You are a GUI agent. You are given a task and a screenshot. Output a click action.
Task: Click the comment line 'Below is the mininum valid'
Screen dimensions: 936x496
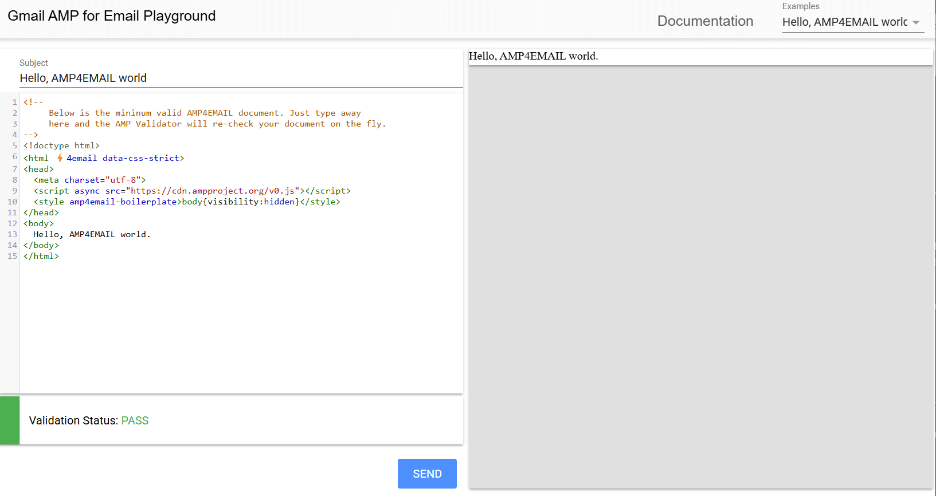pos(205,113)
